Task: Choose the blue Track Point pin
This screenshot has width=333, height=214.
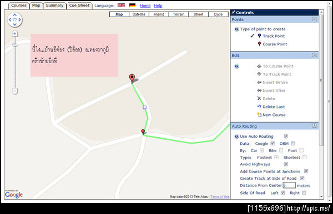Action: coord(259,36)
